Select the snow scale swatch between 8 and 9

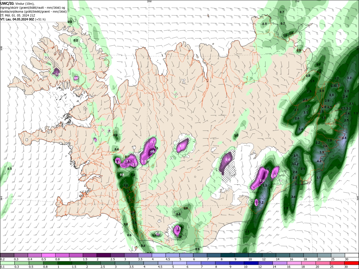tap(227, 255)
